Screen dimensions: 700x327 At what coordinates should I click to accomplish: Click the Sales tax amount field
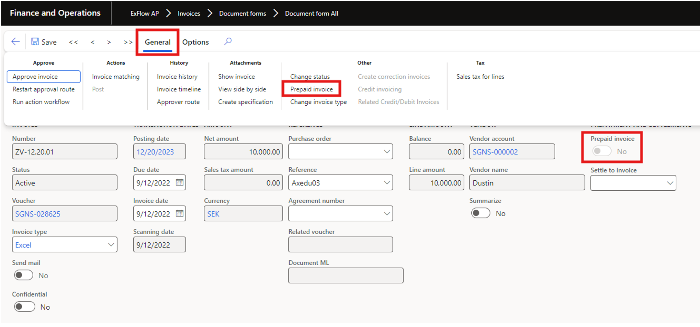(x=243, y=183)
